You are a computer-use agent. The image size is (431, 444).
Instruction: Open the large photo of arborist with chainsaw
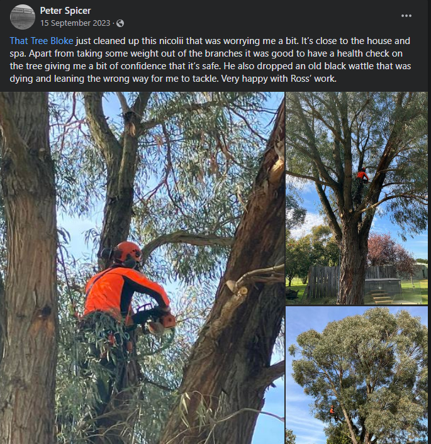(142, 268)
